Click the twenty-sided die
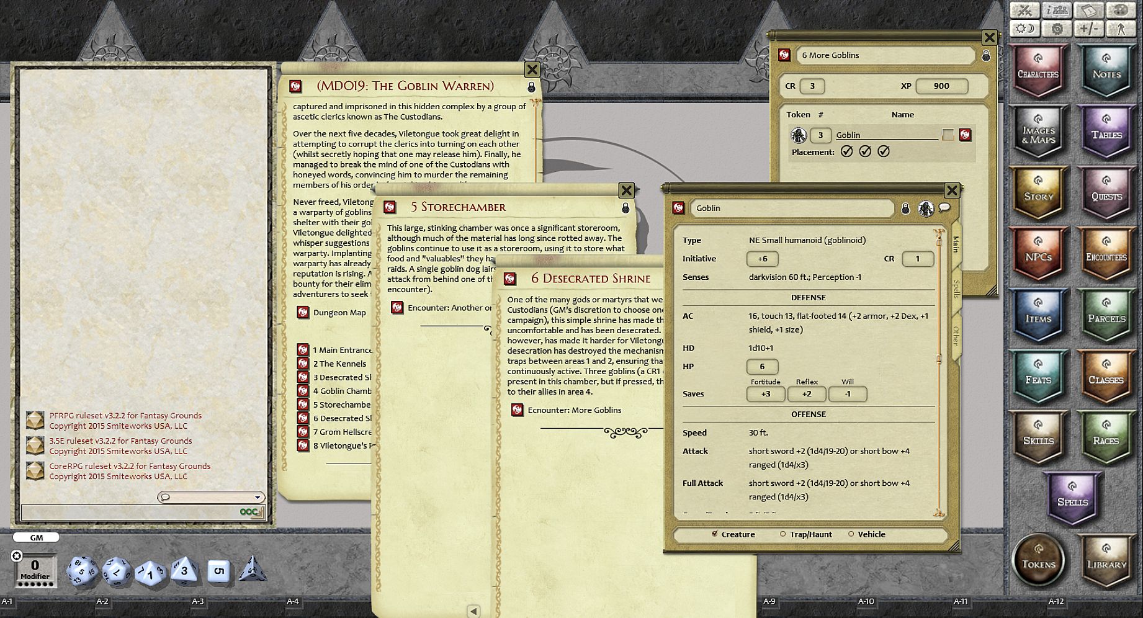Image resolution: width=1143 pixels, height=618 pixels. tap(83, 571)
